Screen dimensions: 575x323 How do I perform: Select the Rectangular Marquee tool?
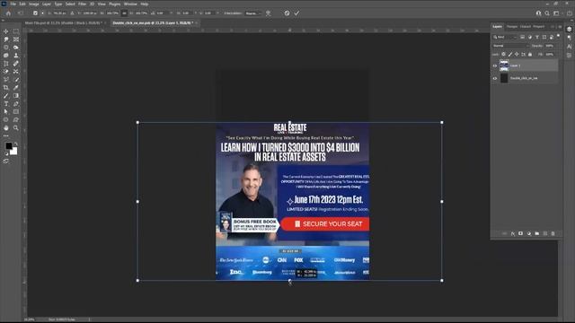(16, 31)
